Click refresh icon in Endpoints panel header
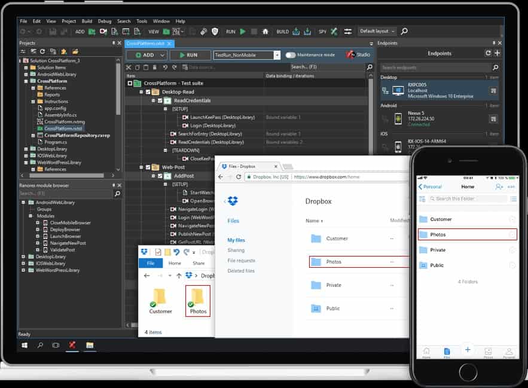Image resolution: width=528 pixels, height=388 pixels. coord(488,53)
